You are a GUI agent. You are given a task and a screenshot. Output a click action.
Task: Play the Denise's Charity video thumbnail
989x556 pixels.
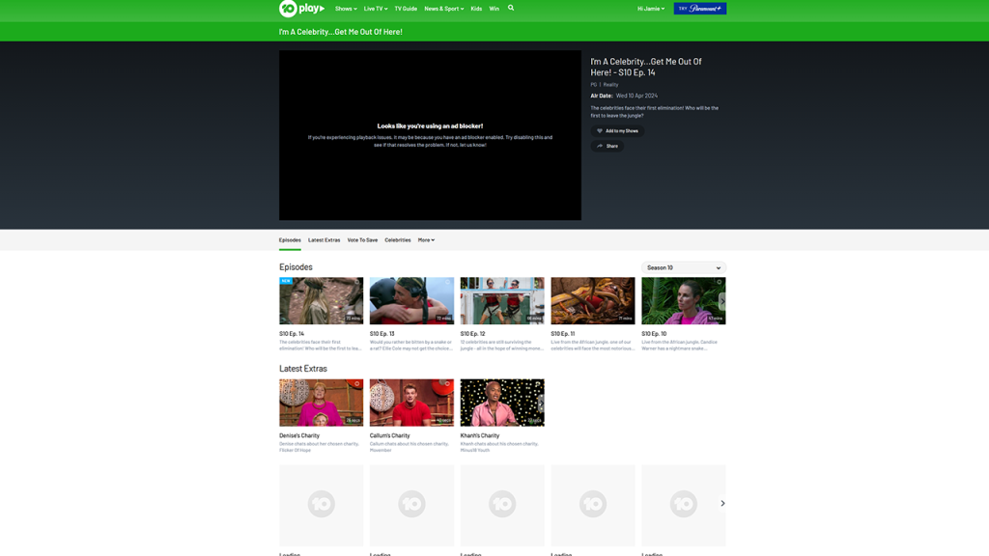[321, 403]
